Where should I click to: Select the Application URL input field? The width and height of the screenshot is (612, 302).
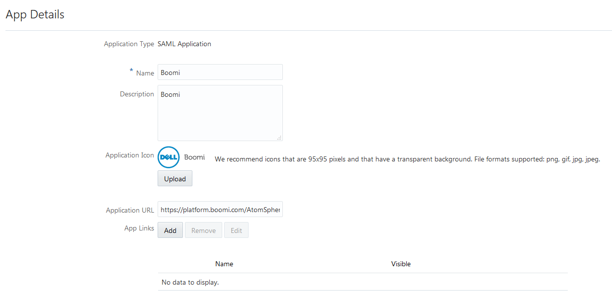(220, 209)
